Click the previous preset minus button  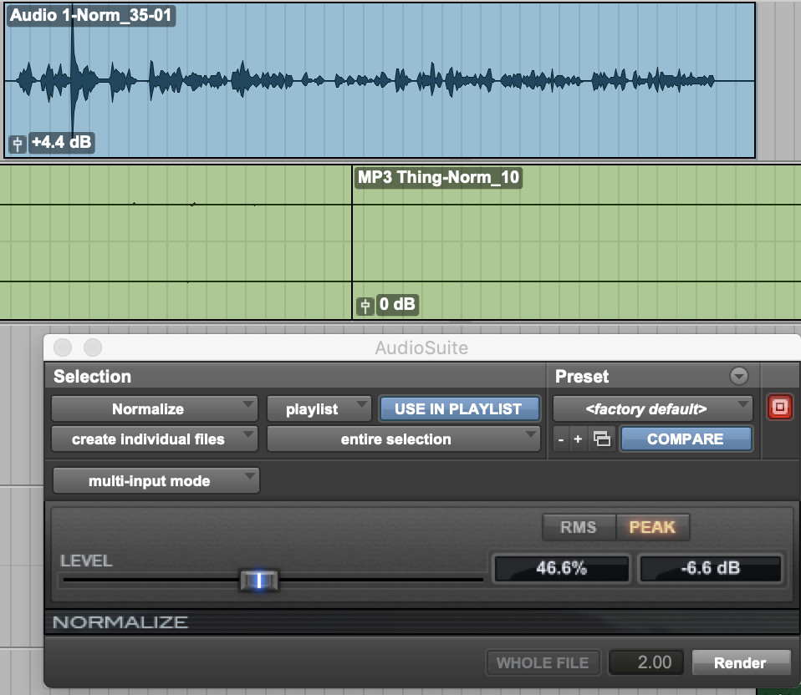[561, 439]
